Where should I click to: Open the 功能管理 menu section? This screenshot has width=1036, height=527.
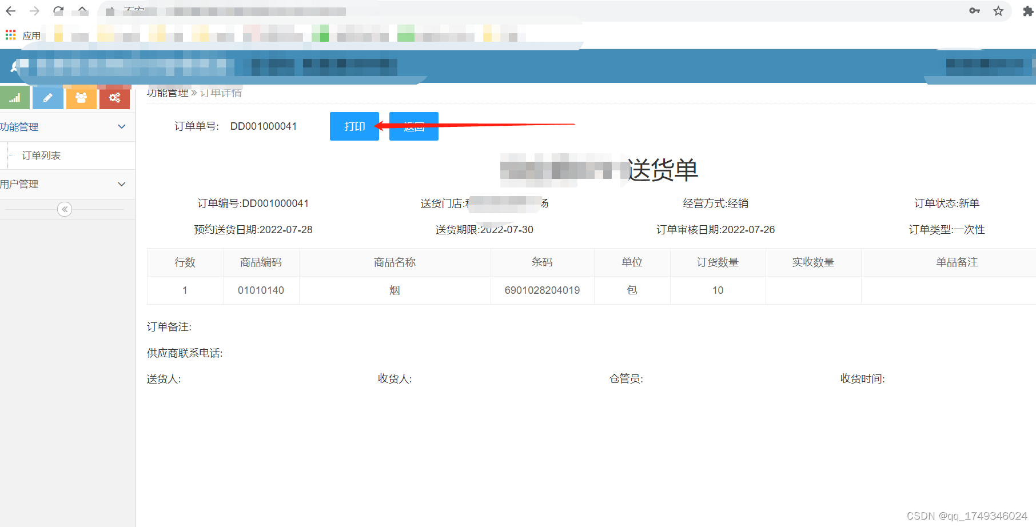pos(67,127)
